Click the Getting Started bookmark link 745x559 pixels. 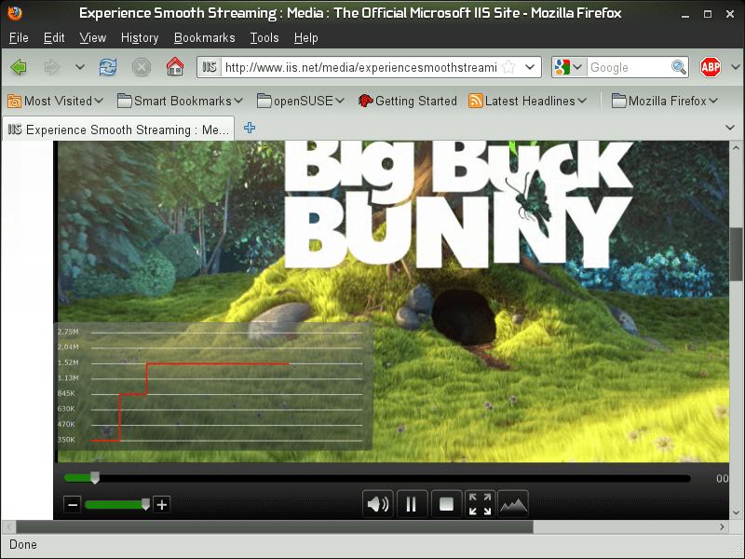(x=407, y=101)
